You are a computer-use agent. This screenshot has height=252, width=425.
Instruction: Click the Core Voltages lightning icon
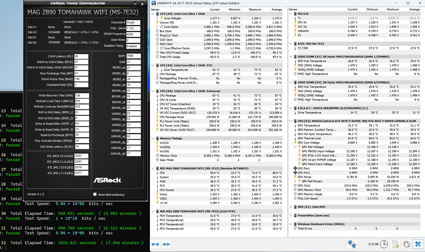point(162,18)
